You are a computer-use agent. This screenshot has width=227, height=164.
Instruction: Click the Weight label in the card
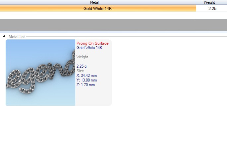click(x=82, y=57)
